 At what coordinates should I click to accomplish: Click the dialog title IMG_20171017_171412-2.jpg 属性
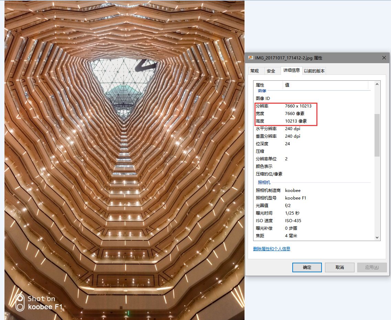(289, 58)
